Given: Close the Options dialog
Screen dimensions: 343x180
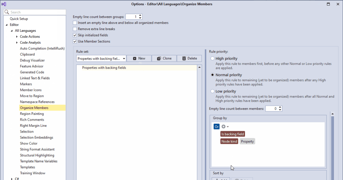Looking at the screenshot, I should (x=337, y=4).
